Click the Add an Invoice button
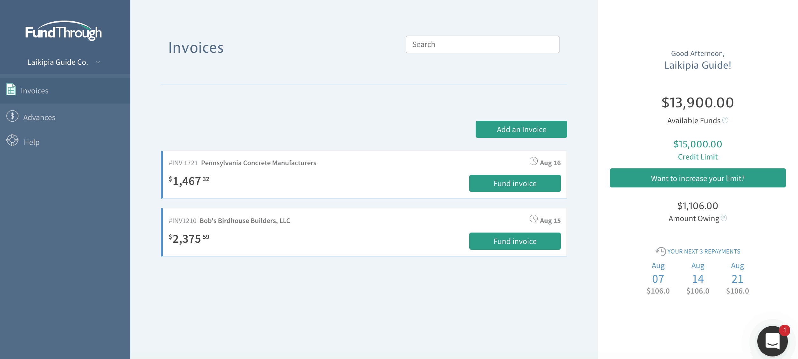This screenshot has width=798, height=359. click(521, 129)
